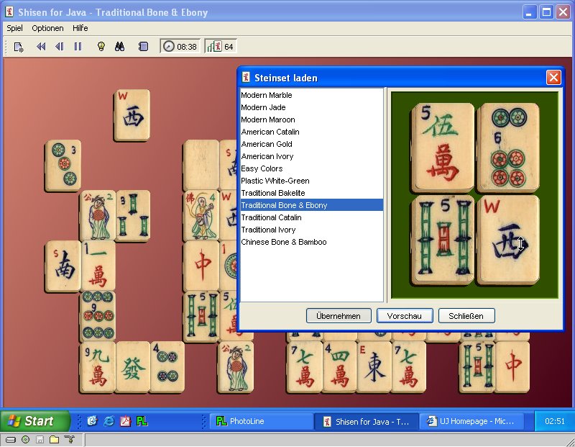Click the floppy disk icon in the bottom bar
Viewport: 575px width, 447px height.
point(40,439)
